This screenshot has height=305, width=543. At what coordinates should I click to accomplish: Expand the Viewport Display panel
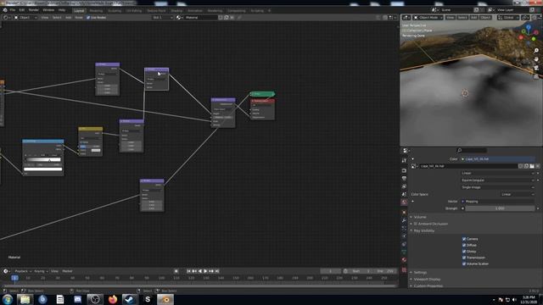point(427,279)
